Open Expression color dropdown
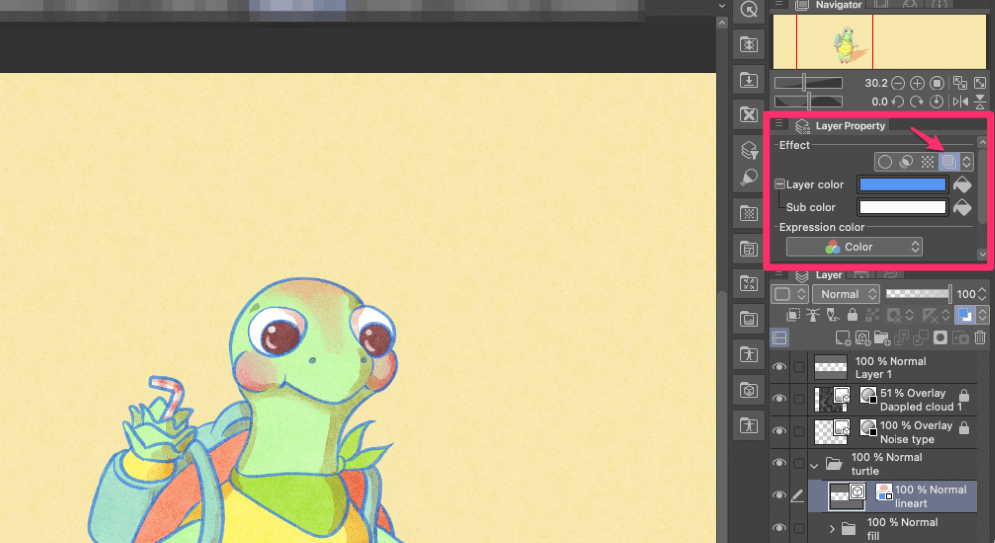The height and width of the screenshot is (543, 995). (x=854, y=247)
